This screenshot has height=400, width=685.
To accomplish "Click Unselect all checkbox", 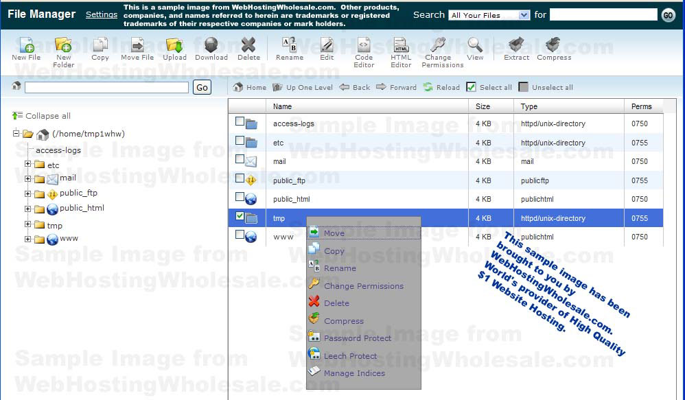I will [x=524, y=87].
